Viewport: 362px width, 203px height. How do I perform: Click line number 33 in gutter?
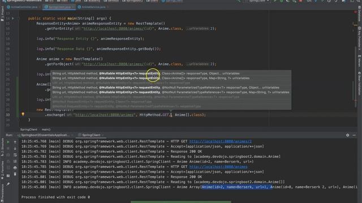[8, 114]
